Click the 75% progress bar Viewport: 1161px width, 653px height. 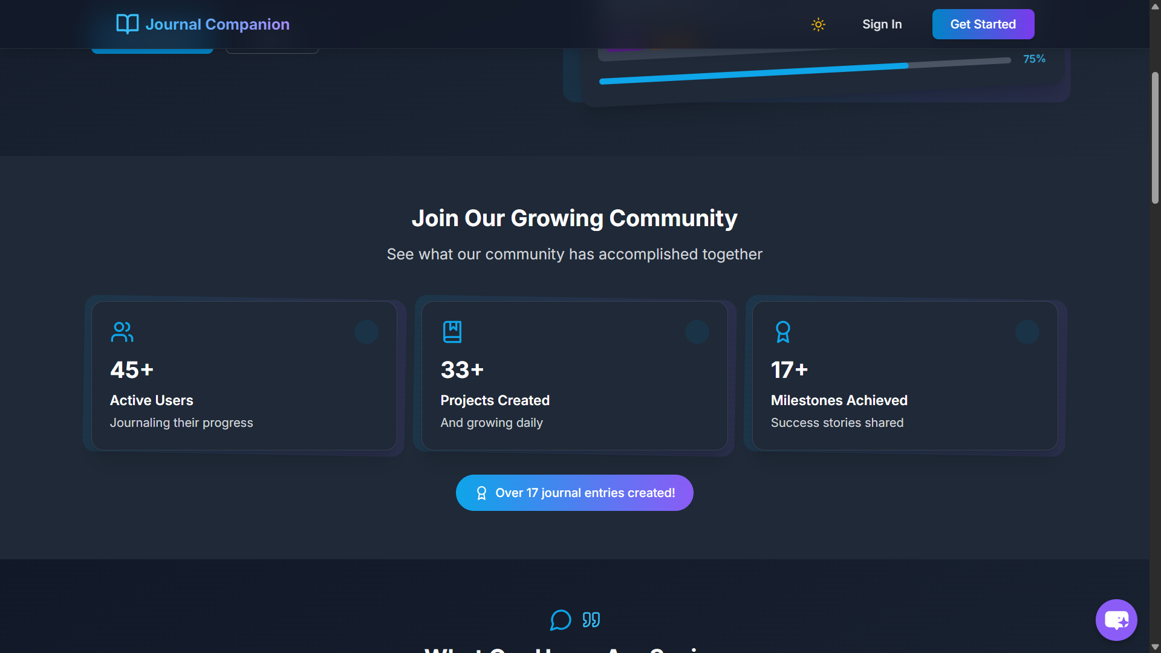coord(804,71)
